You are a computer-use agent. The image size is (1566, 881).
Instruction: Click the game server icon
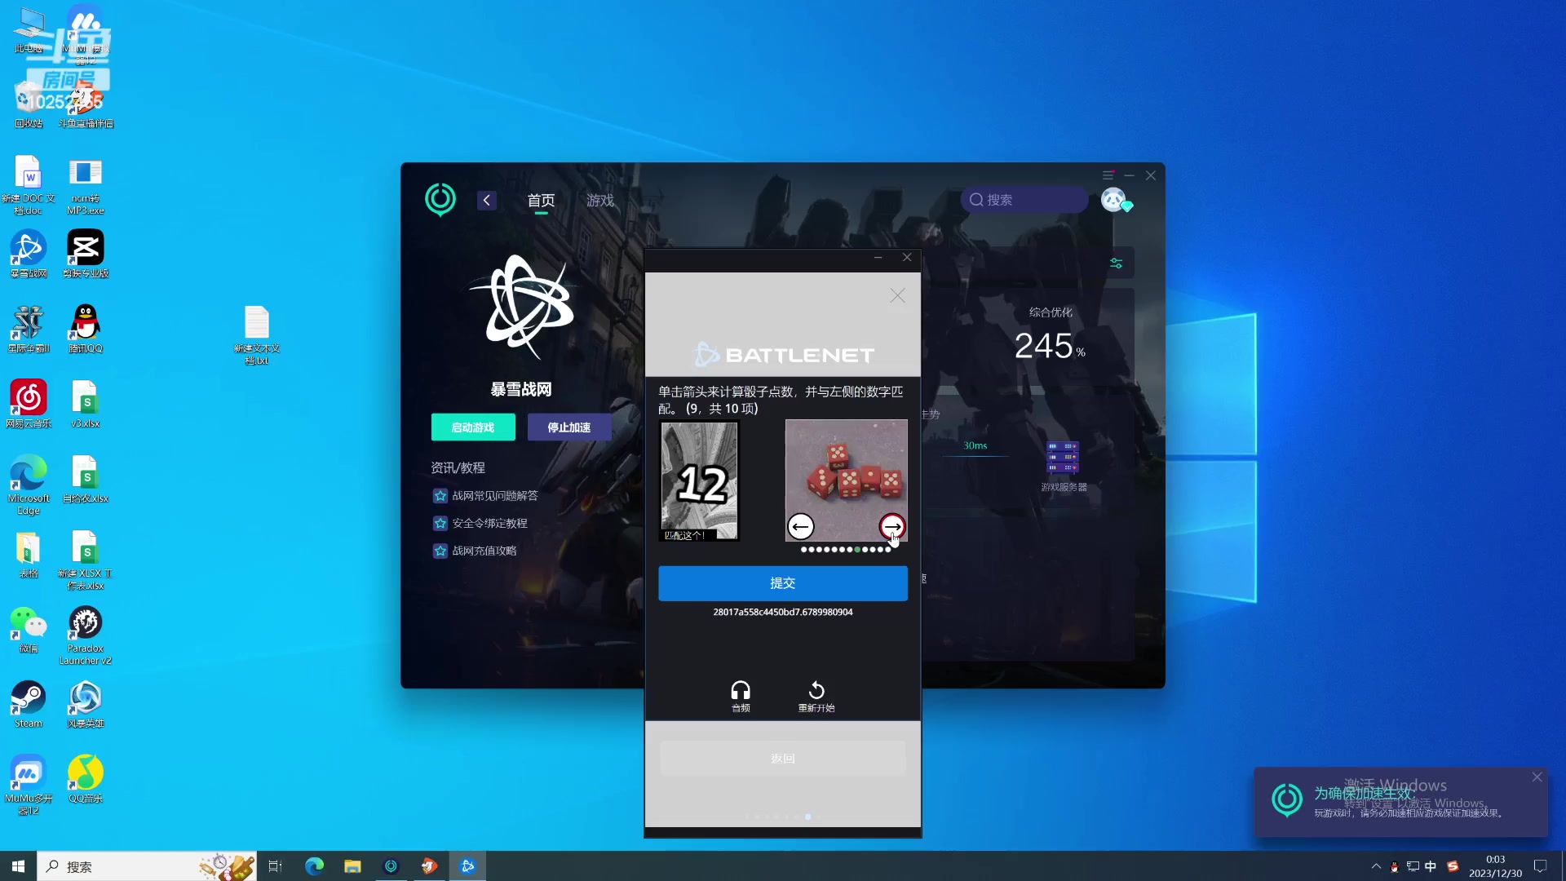1063,458
